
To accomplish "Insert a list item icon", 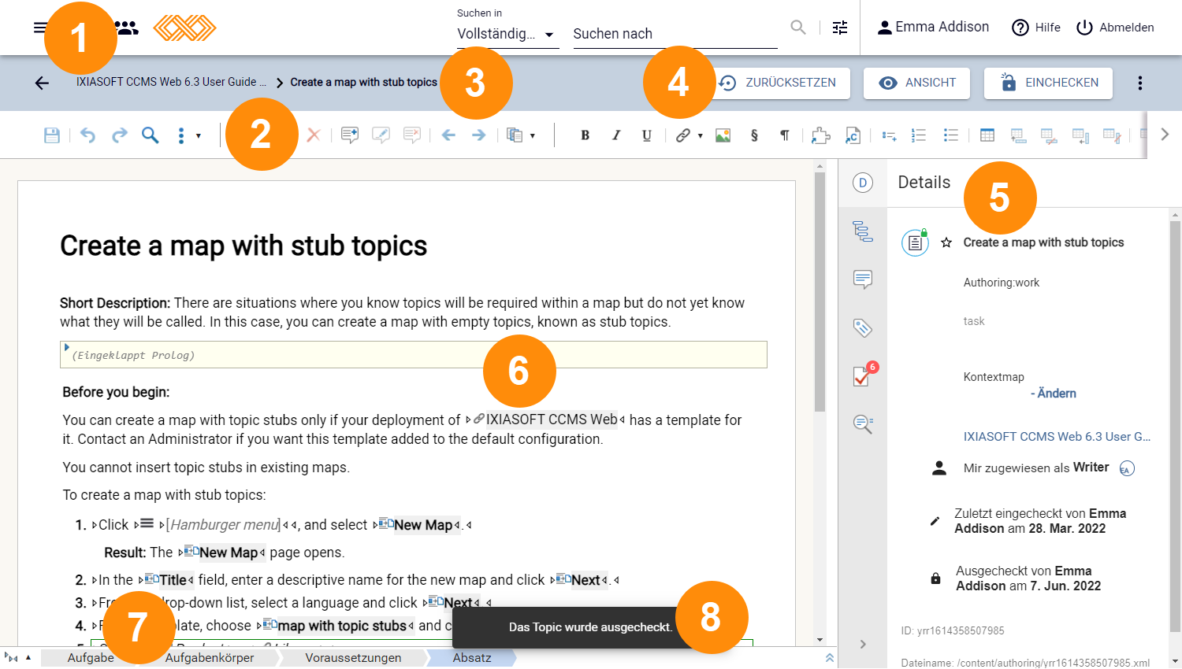I will (x=889, y=135).
